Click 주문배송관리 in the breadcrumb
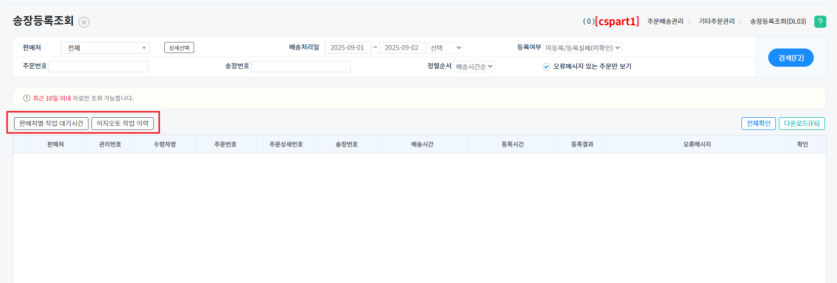837x283 pixels. 665,21
